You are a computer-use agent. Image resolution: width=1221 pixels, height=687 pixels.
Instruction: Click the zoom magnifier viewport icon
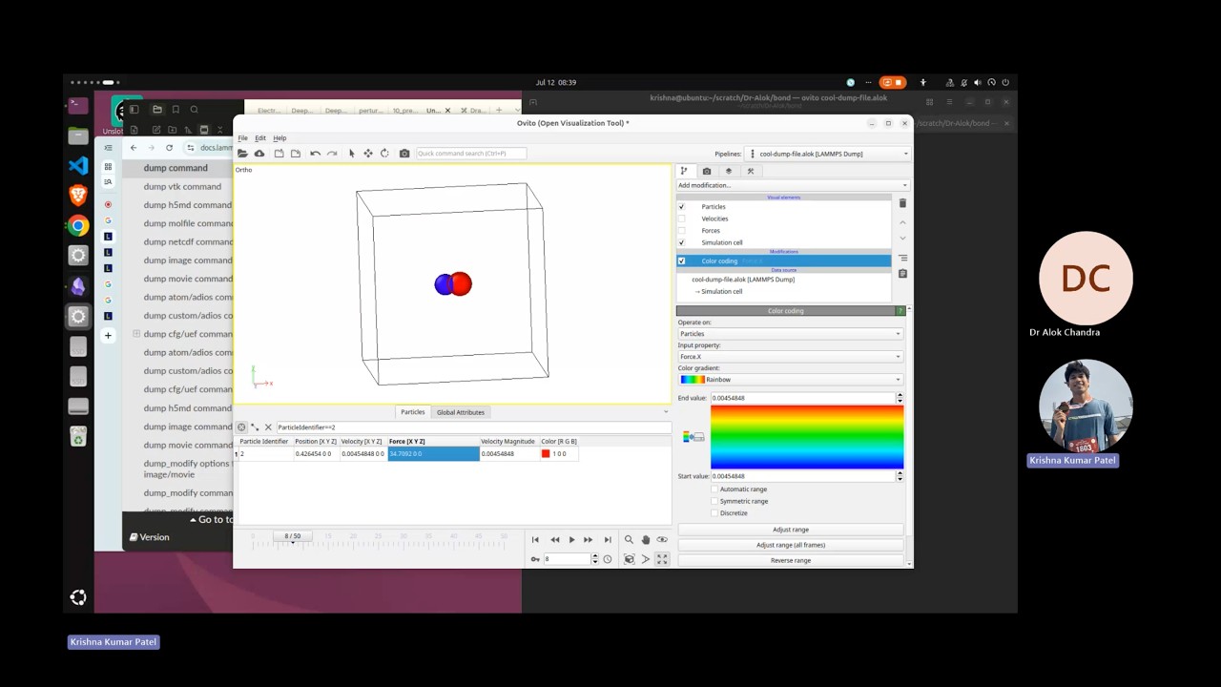629,540
